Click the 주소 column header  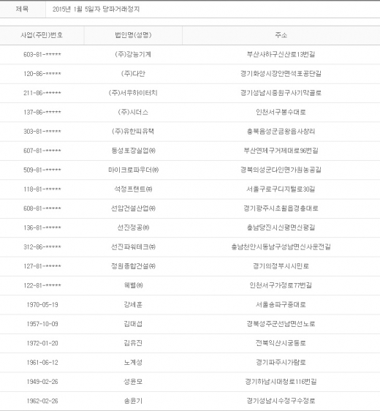pos(281,35)
